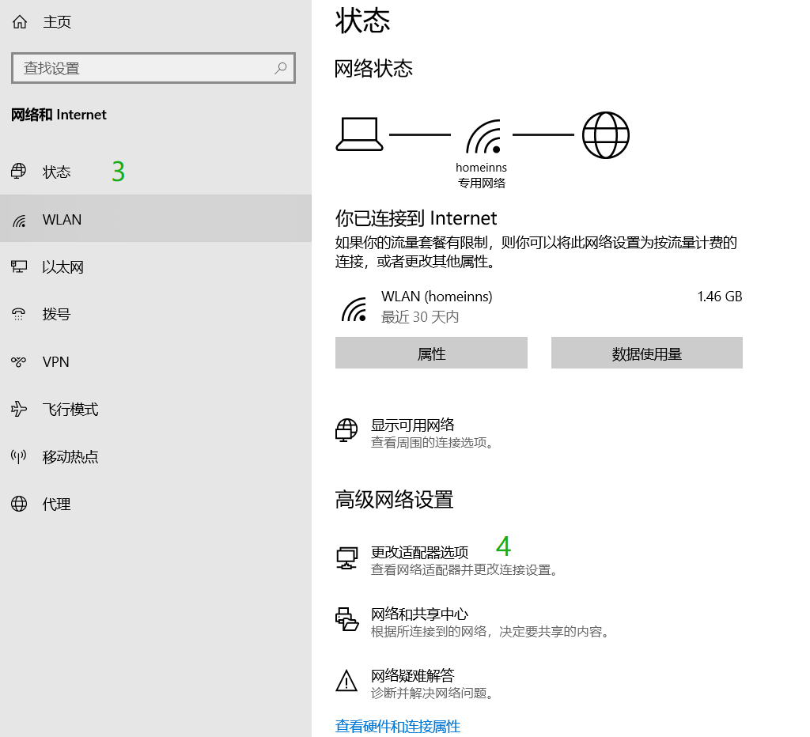Open 属性 properties button
The height and width of the screenshot is (737, 810).
(x=431, y=353)
